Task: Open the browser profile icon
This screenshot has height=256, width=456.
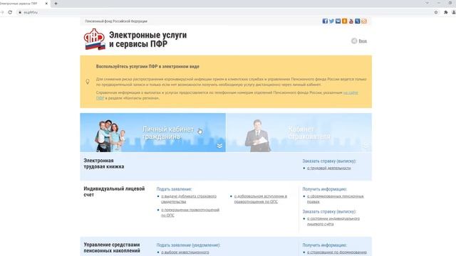Action: point(454,12)
